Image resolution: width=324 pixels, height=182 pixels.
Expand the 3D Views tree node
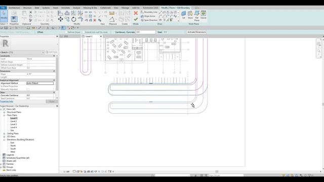coord(4,136)
